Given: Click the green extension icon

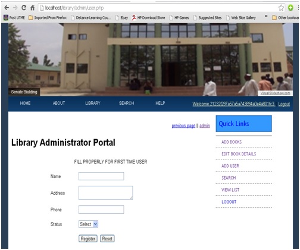Looking at the screenshot, I should pos(290,8).
